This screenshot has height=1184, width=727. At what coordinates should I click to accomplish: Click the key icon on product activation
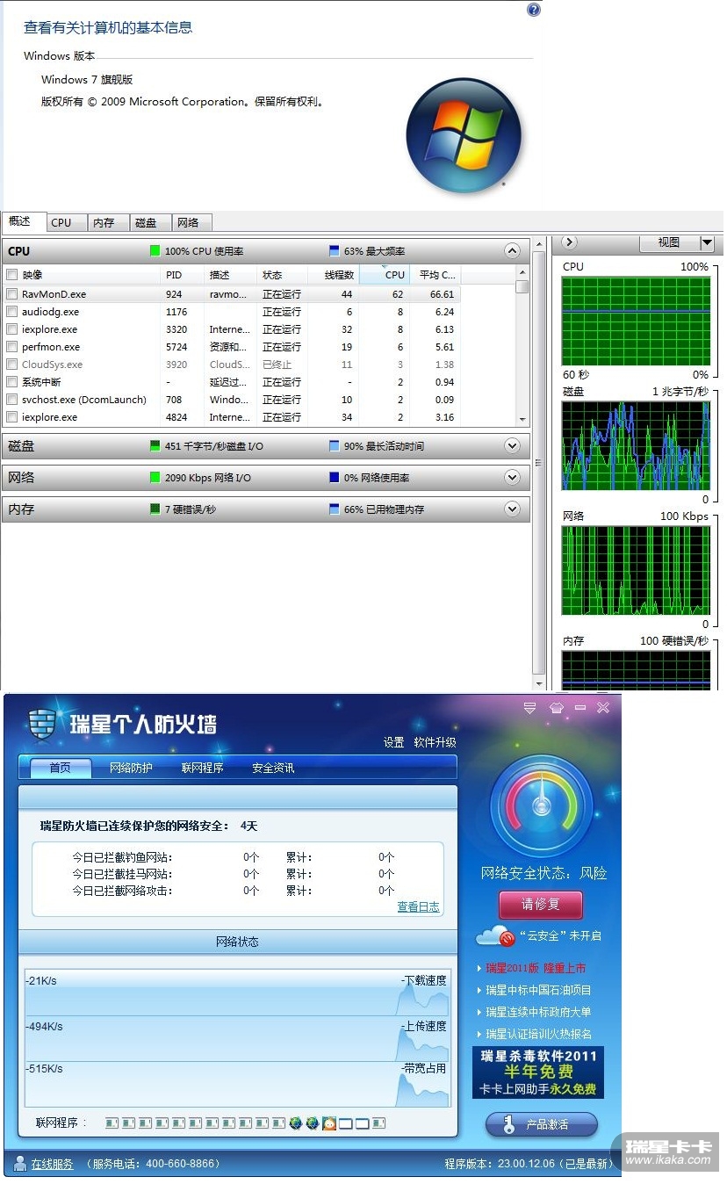(x=508, y=1124)
